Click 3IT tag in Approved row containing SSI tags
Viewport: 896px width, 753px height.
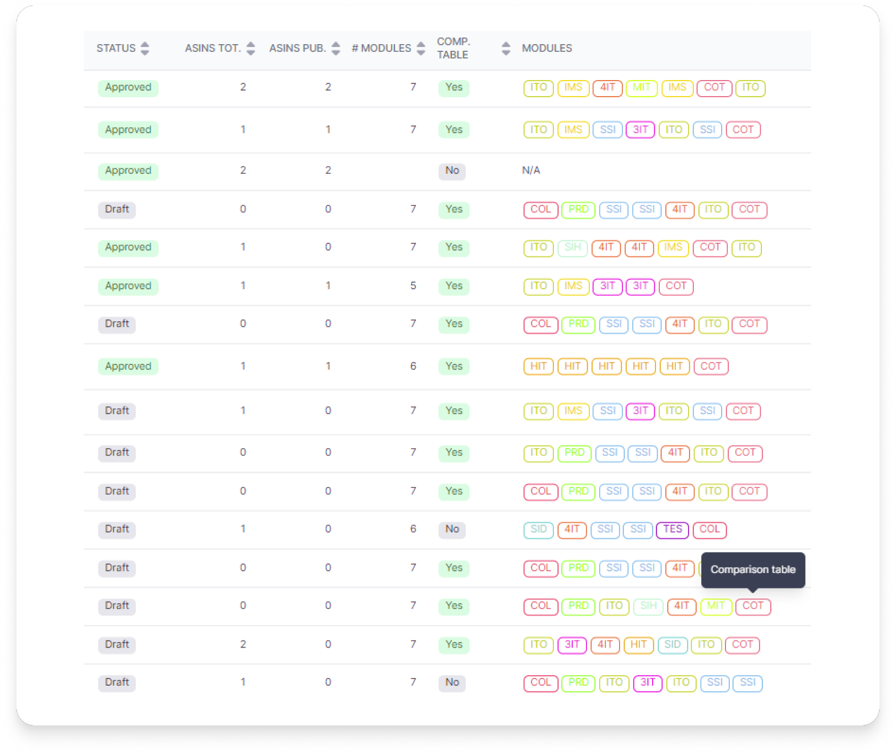point(641,130)
